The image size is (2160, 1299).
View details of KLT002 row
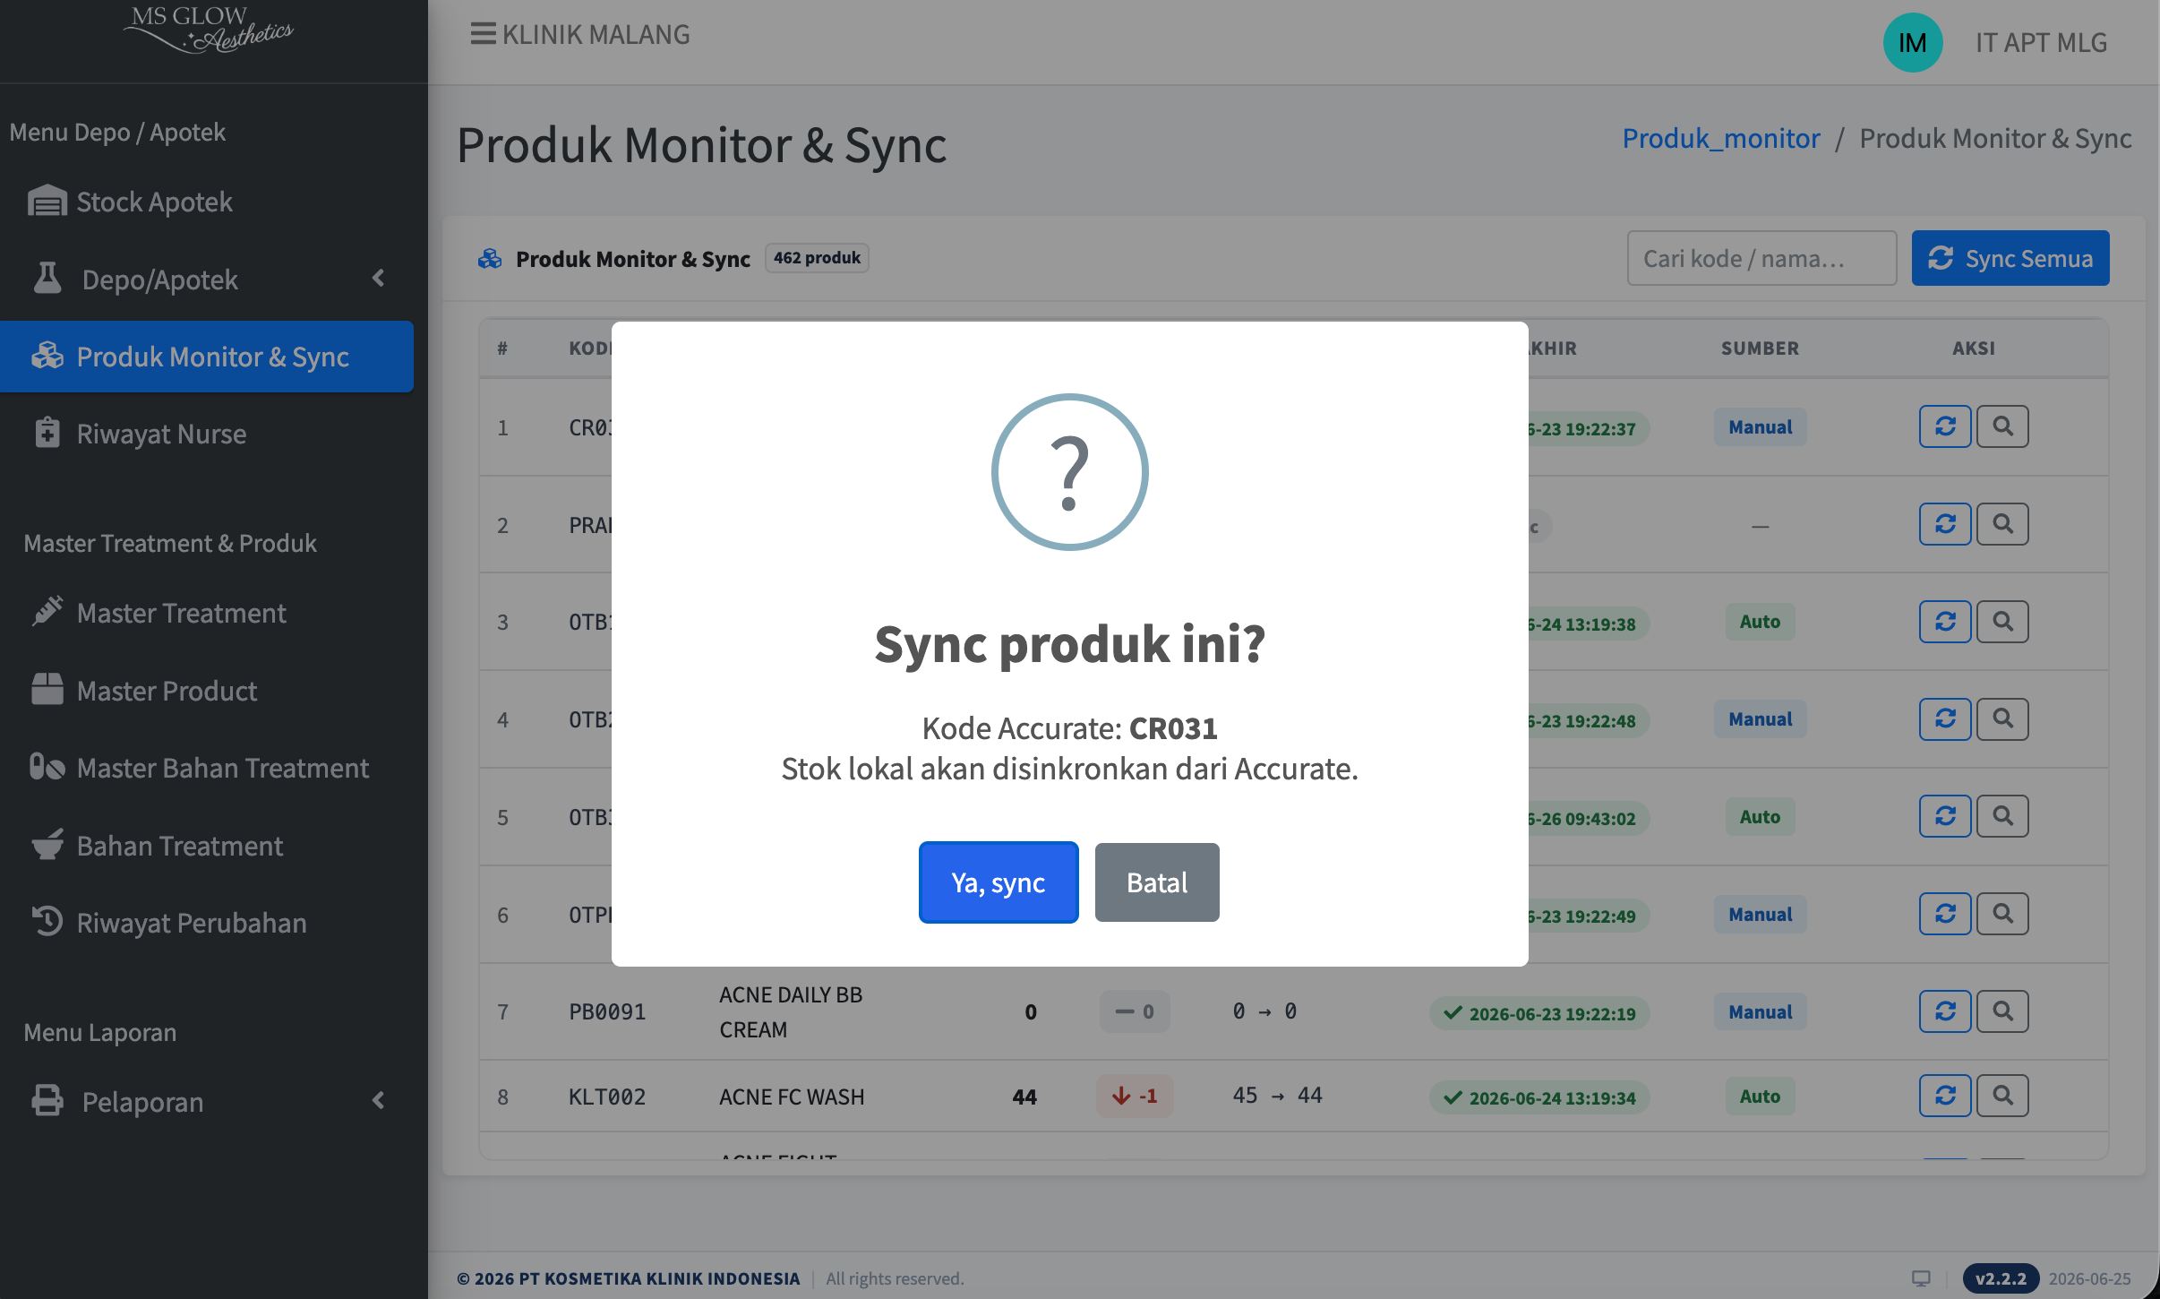pos(2002,1096)
